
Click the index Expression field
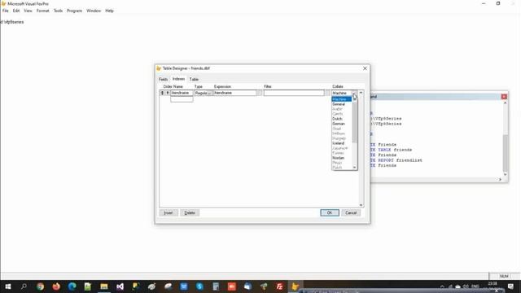(x=234, y=93)
